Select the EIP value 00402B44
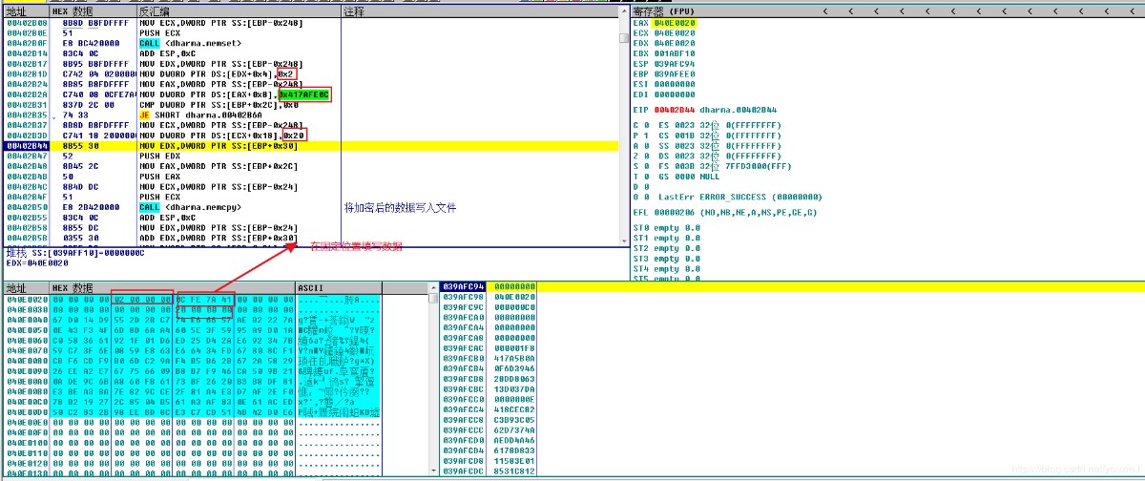The width and height of the screenshot is (1145, 481). coord(675,110)
